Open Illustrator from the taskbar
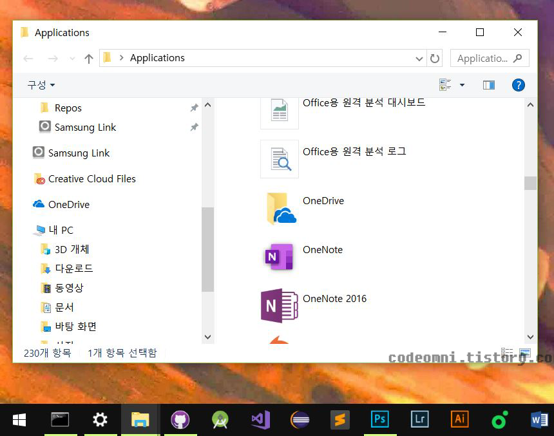Screen dimensions: 554x436 tap(460, 419)
